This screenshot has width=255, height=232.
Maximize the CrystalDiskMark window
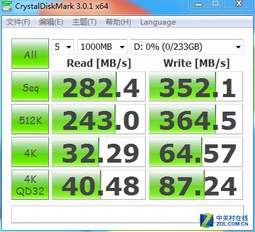[x=215, y=4]
